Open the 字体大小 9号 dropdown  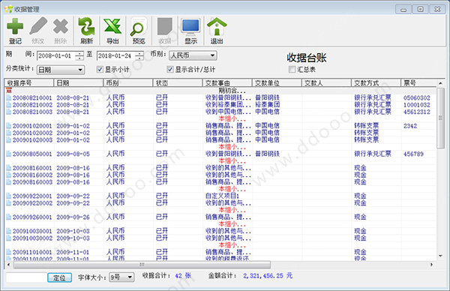click(x=121, y=277)
